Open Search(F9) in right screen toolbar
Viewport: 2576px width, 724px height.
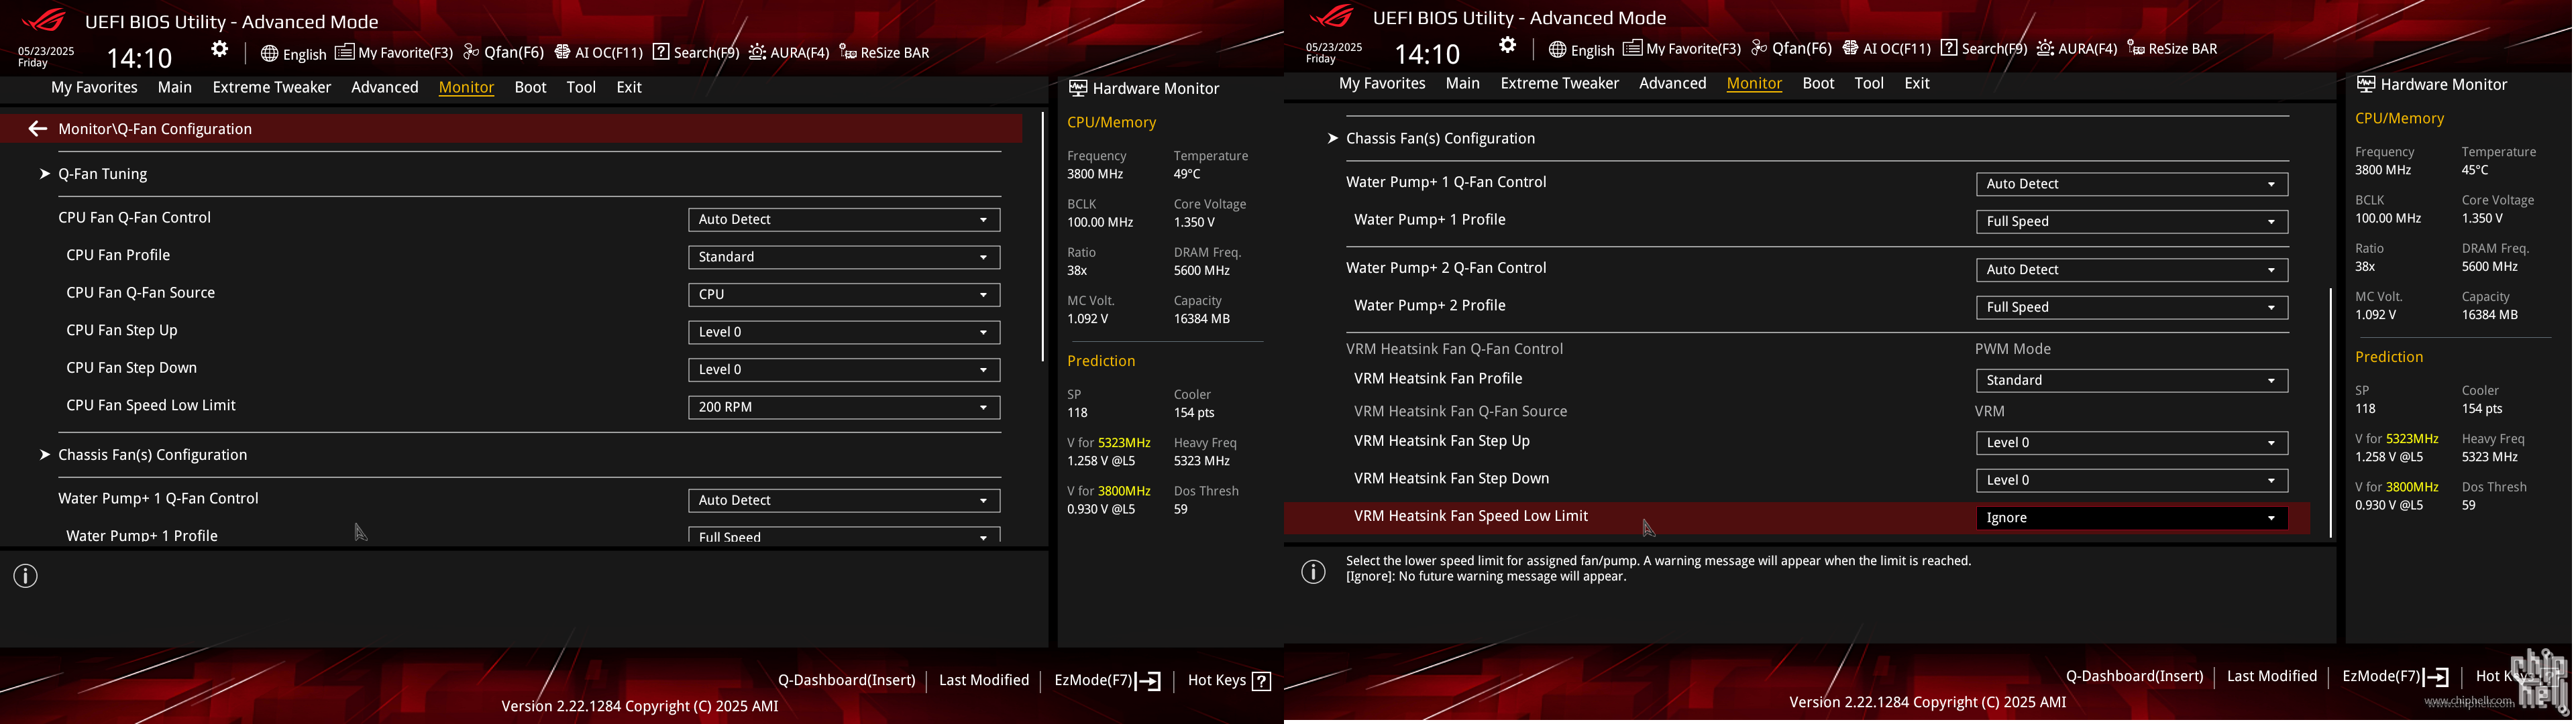1984,48
